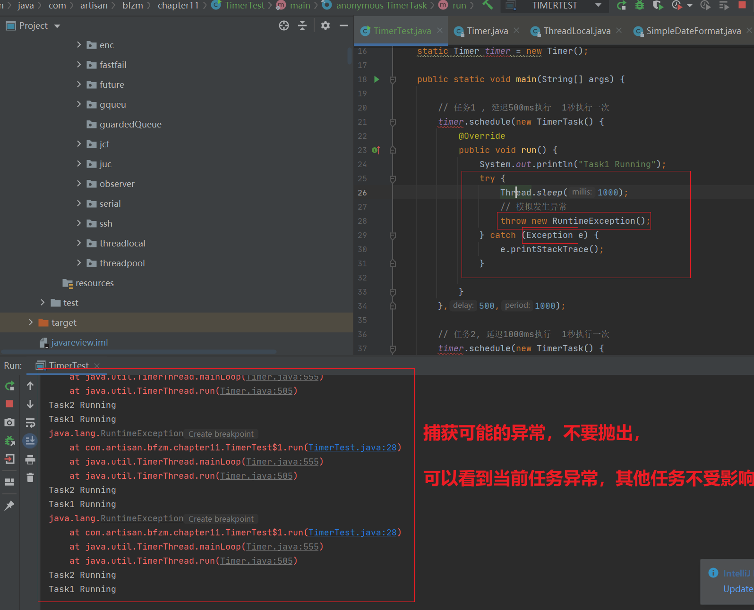
Task: Select the TimerTest tab in Run panel
Action: [x=69, y=365]
